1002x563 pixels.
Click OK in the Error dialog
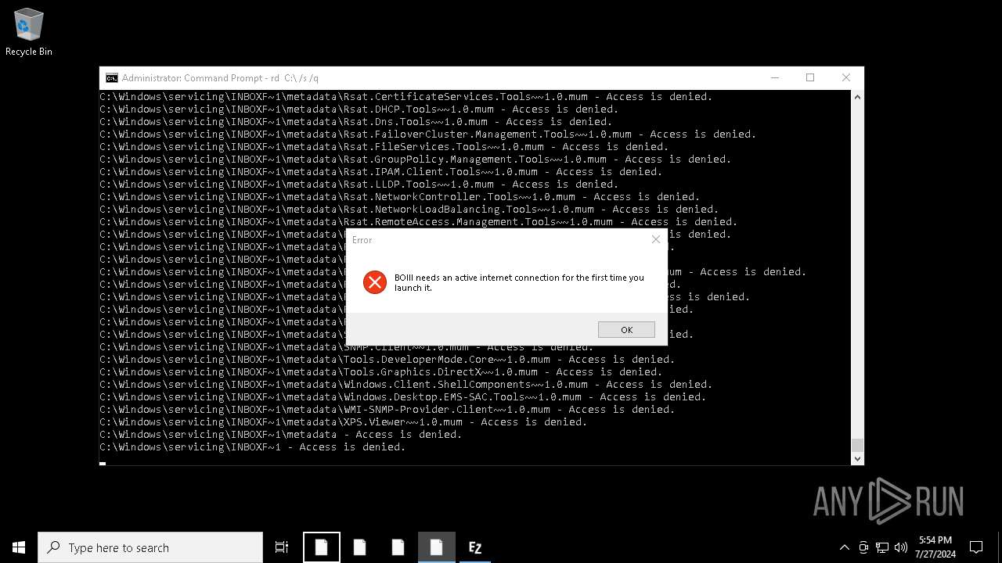(x=626, y=330)
